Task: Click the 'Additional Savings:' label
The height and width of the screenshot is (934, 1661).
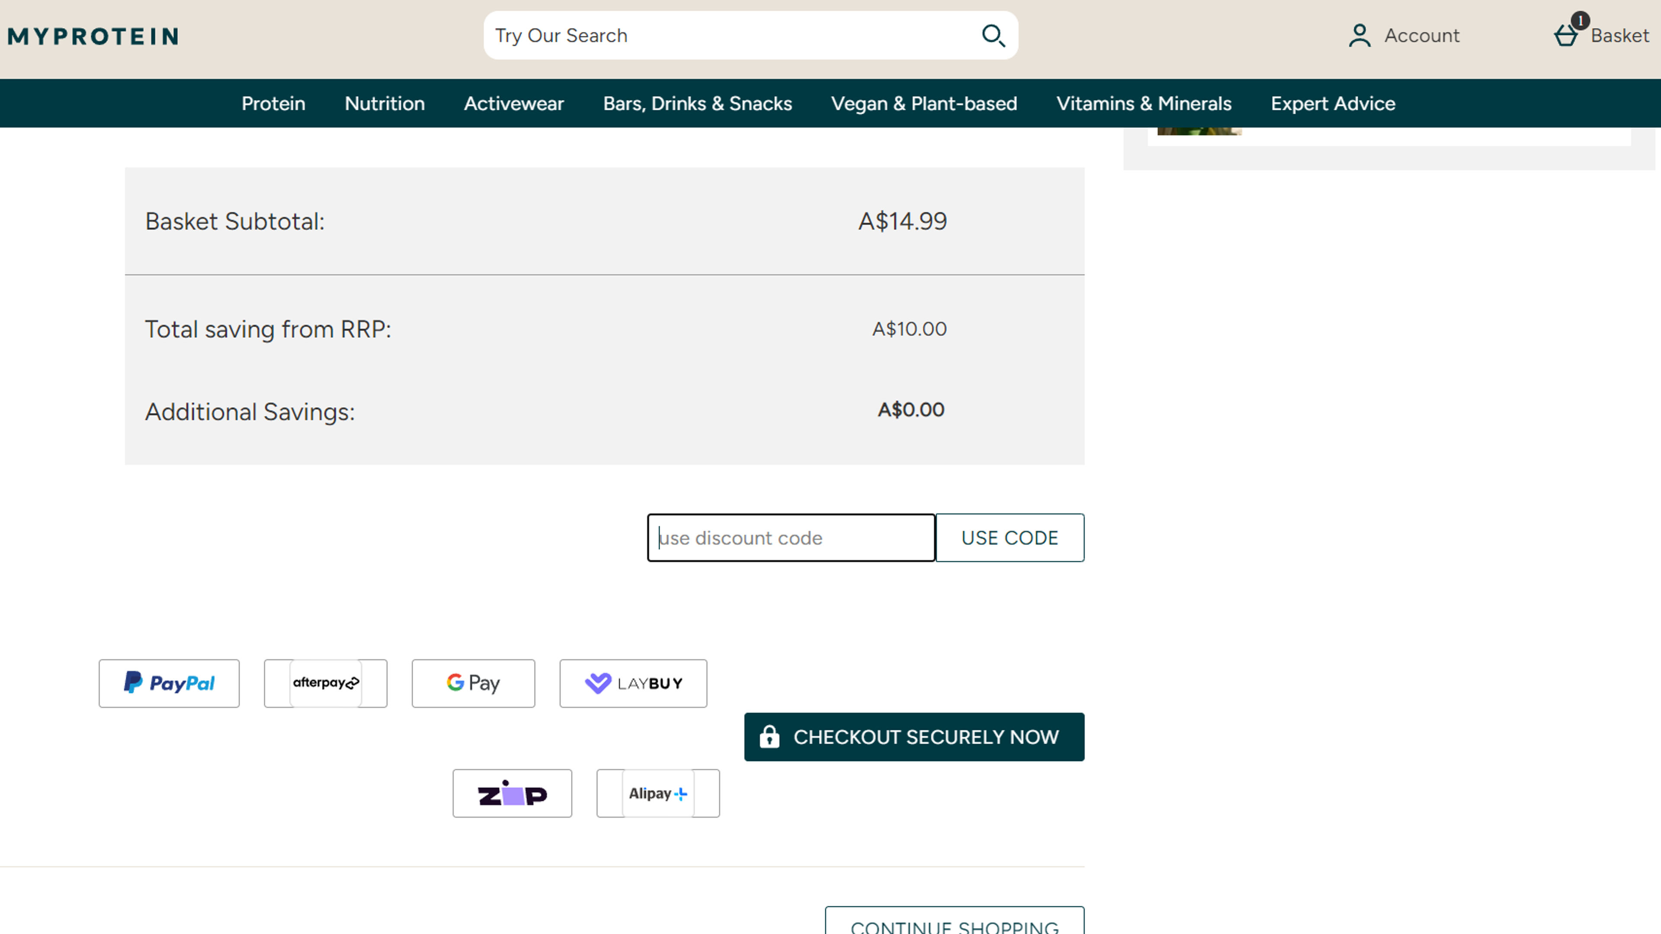Action: (x=250, y=412)
